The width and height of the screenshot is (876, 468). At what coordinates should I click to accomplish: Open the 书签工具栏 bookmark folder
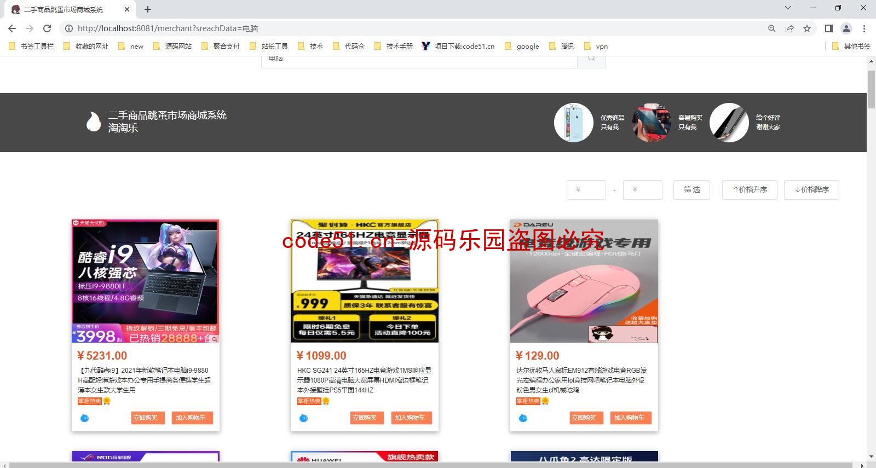[x=31, y=47]
